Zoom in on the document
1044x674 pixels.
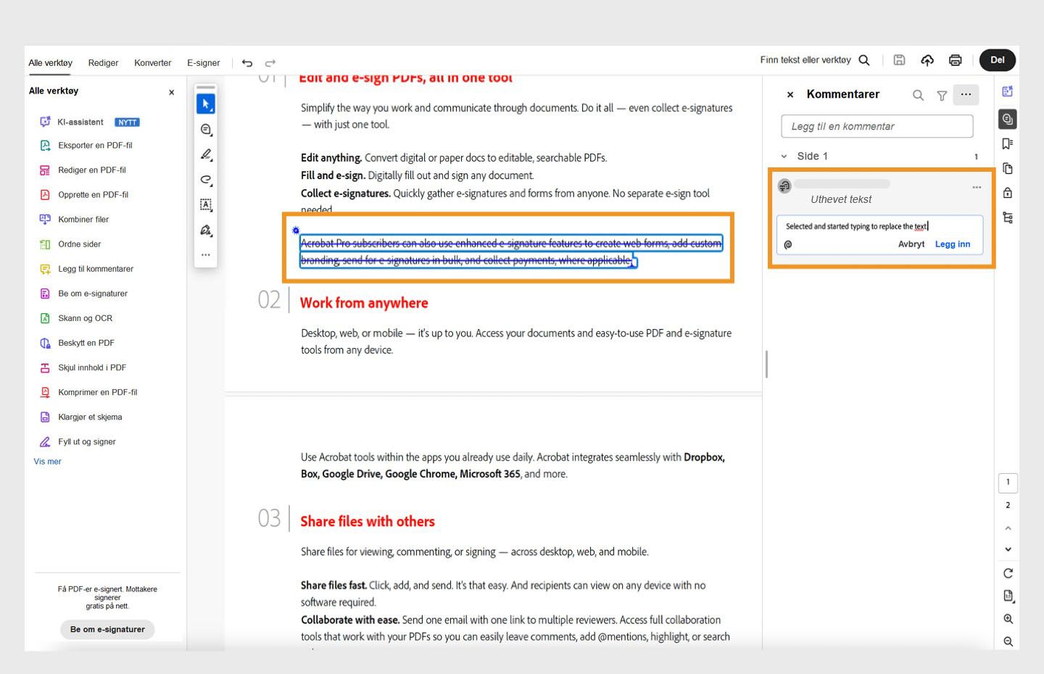[1008, 619]
